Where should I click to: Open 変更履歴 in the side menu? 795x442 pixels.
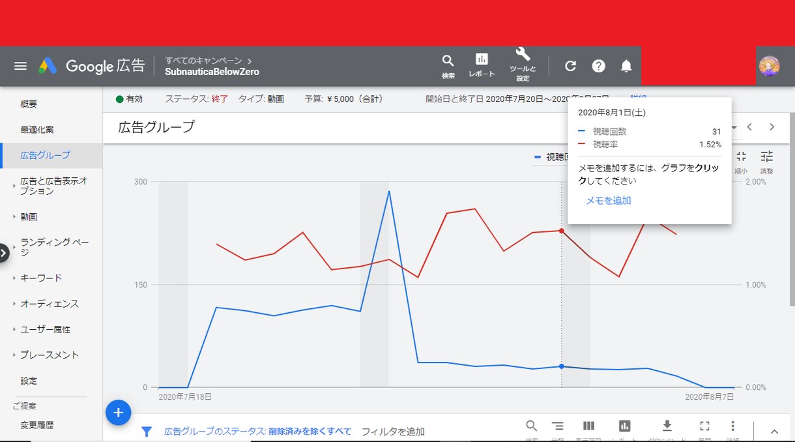[37, 425]
